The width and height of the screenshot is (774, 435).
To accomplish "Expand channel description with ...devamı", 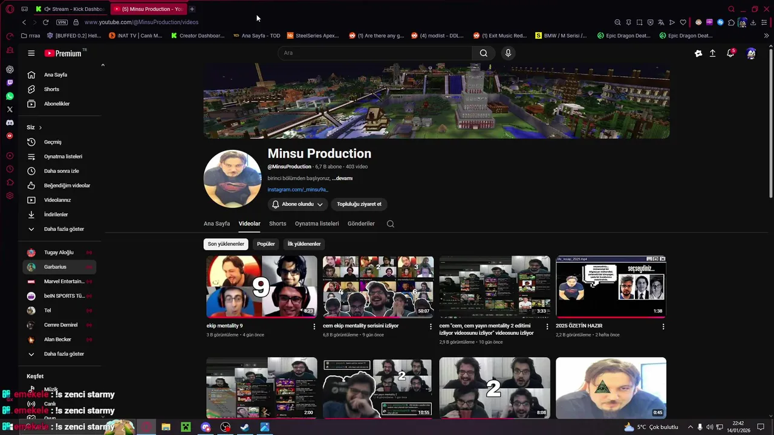I will tap(342, 179).
